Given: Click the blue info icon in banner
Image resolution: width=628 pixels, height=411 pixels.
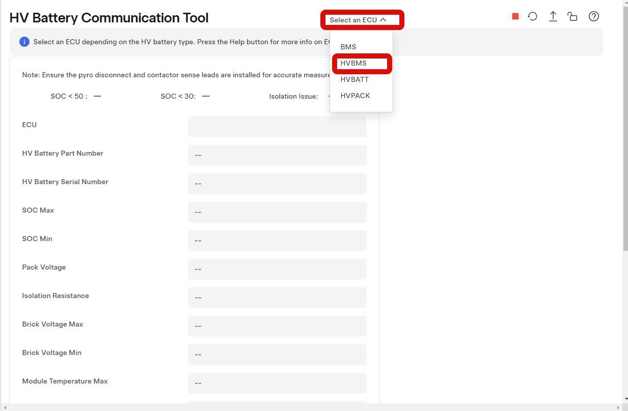Looking at the screenshot, I should point(24,42).
